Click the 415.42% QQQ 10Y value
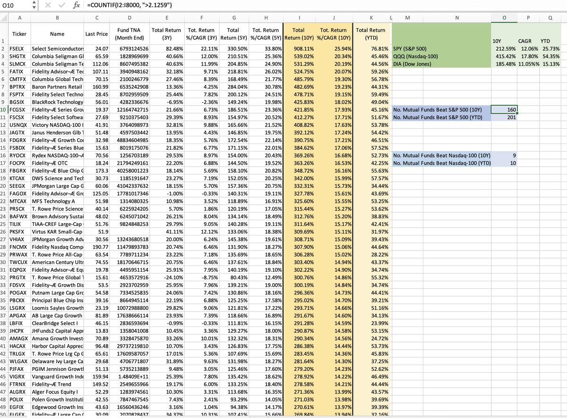 (x=504, y=56)
